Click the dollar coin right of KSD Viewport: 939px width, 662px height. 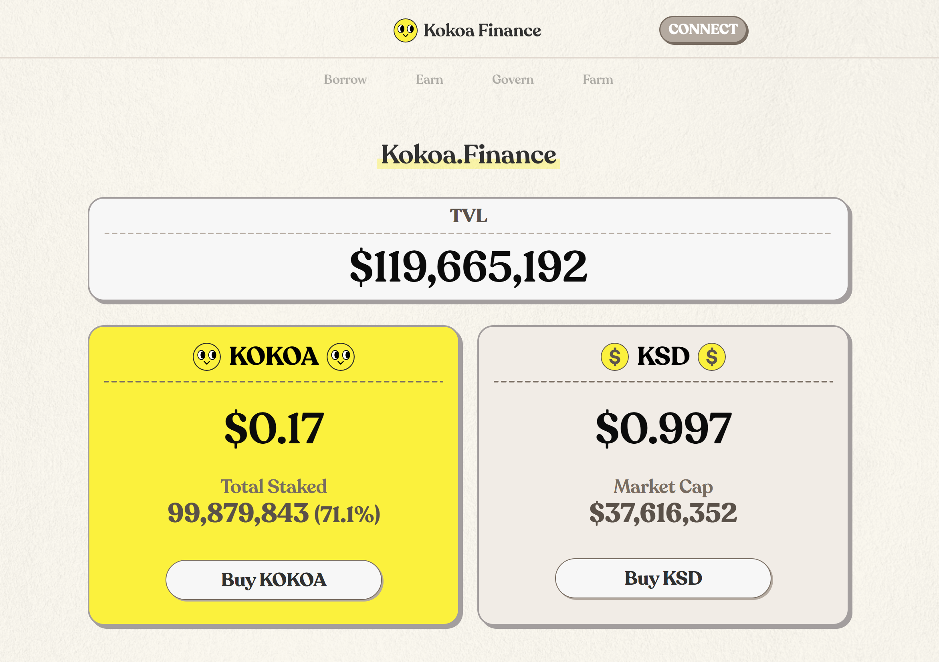click(x=711, y=357)
